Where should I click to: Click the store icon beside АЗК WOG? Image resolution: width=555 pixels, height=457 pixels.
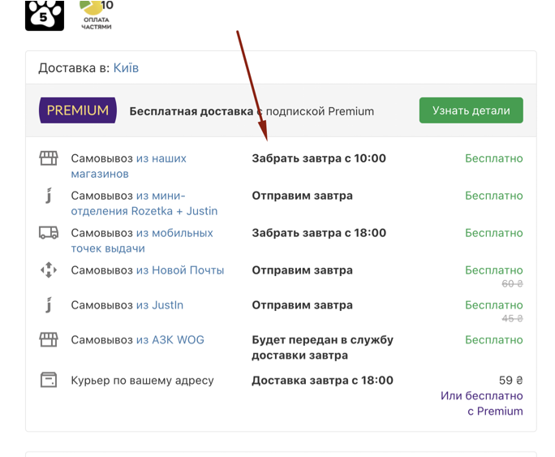point(49,340)
